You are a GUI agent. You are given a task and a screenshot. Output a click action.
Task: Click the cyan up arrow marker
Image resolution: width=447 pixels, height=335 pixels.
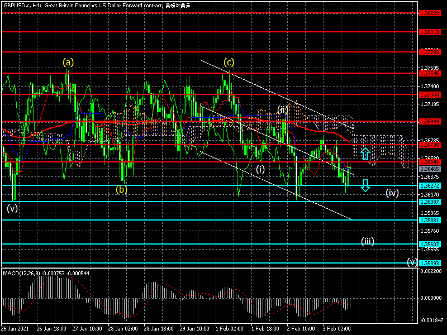(x=365, y=154)
